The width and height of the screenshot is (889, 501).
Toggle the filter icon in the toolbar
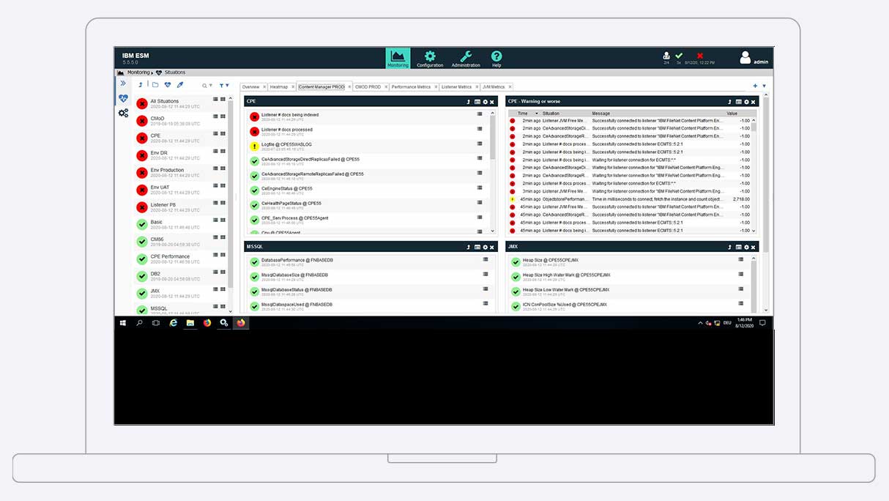(221, 84)
